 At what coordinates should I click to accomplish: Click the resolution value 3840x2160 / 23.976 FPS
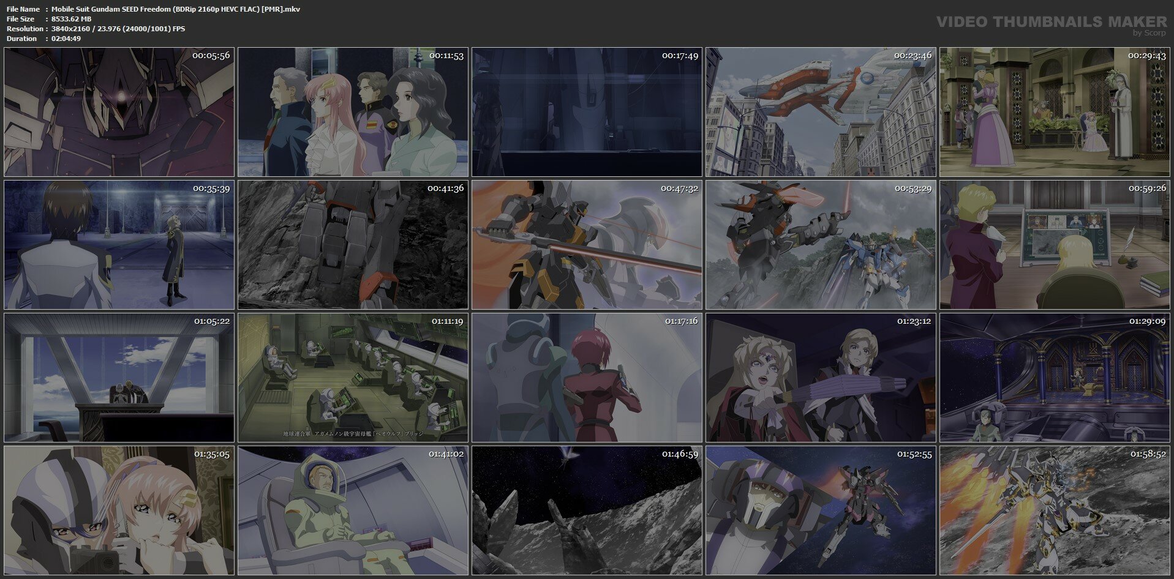pyautogui.click(x=118, y=29)
